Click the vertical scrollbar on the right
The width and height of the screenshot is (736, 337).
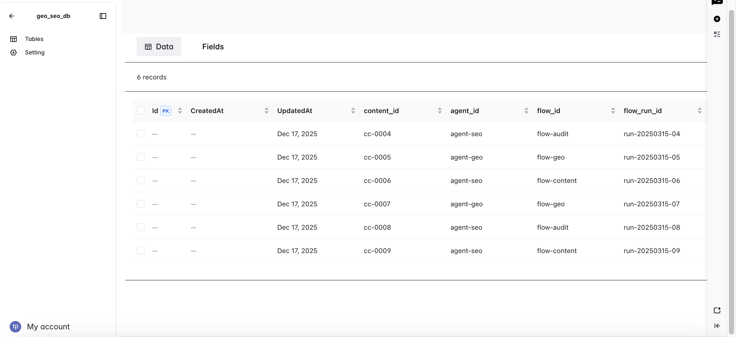point(732,160)
